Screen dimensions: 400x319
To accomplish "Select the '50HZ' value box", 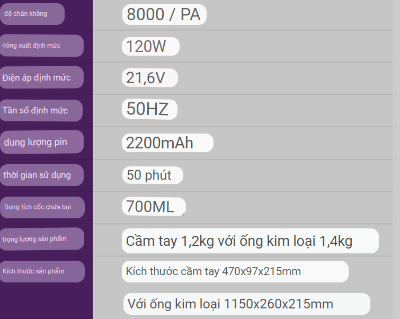I will (149, 109).
